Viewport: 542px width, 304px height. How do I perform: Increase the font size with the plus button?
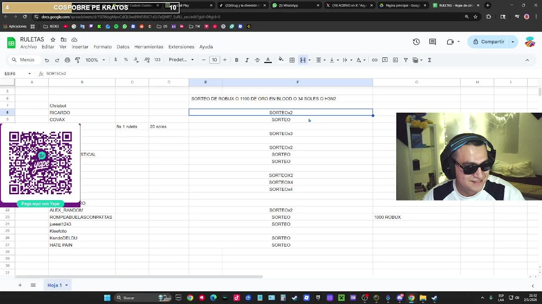[x=225, y=60]
